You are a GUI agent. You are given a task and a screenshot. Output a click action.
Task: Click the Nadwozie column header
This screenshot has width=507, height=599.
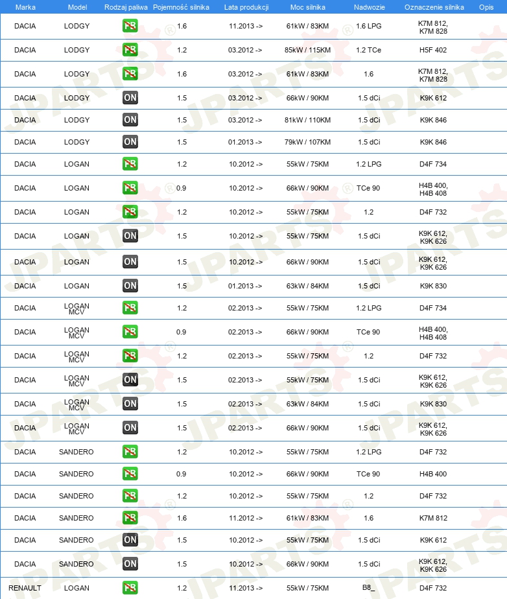(x=369, y=7)
